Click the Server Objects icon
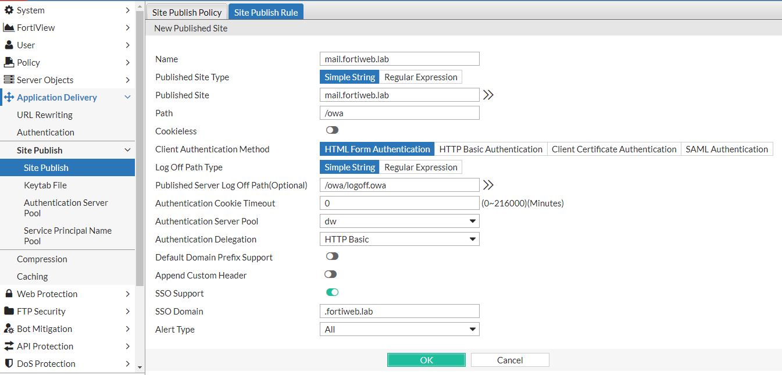Screen dimensions: 782x375 pos(9,80)
